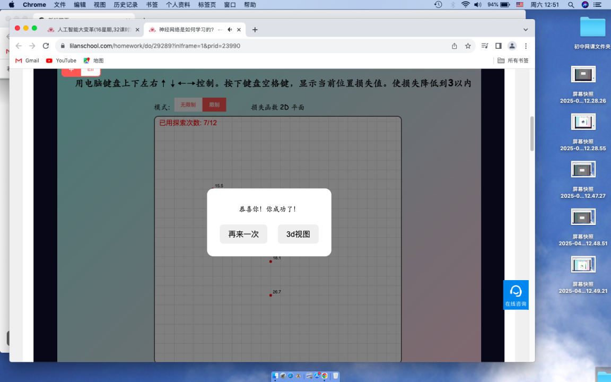This screenshot has width=611, height=382.
Task: Open the 在线咨询 online chat widget
Action: (x=516, y=295)
